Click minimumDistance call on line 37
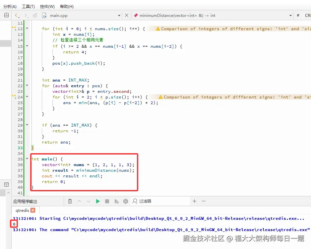The height and width of the screenshot is (249, 311). click(x=96, y=170)
